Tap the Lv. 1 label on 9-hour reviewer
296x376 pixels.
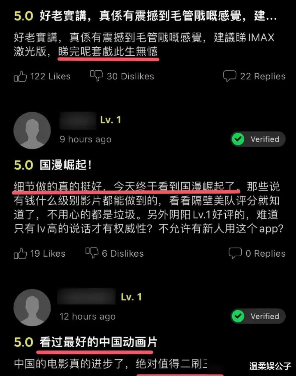pos(111,120)
